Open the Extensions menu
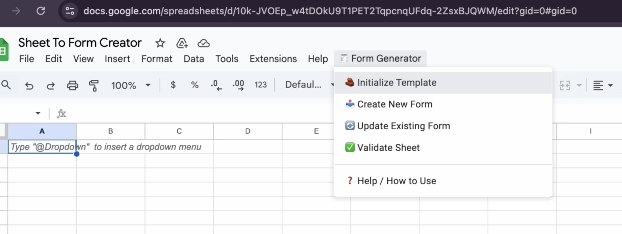Screen dimensions: 622x234 coord(273,59)
